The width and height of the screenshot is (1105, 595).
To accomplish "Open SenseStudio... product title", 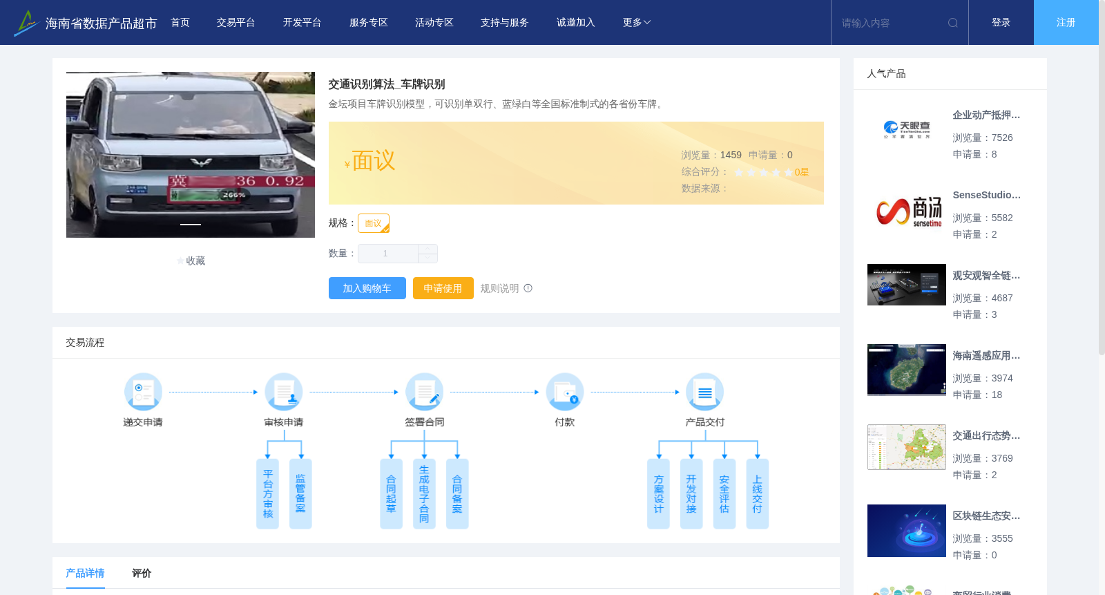I will tap(986, 196).
